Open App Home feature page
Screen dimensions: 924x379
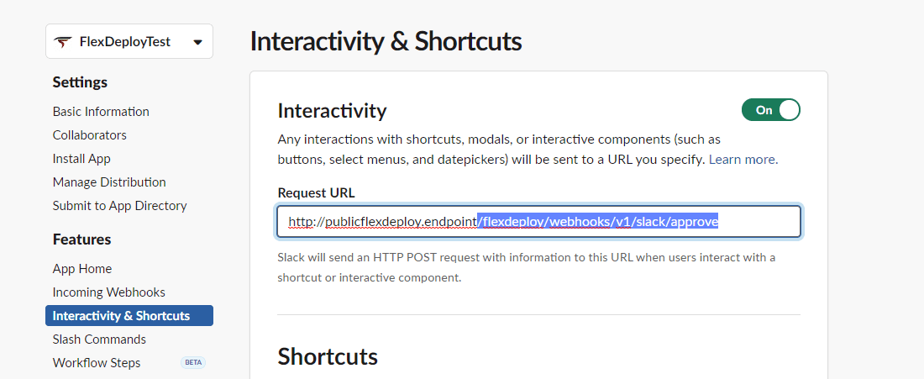82,269
